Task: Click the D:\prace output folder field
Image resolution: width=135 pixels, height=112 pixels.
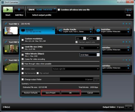Action: point(76,80)
